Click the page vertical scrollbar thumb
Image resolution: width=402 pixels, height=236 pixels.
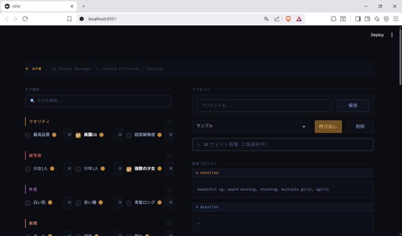400,57
